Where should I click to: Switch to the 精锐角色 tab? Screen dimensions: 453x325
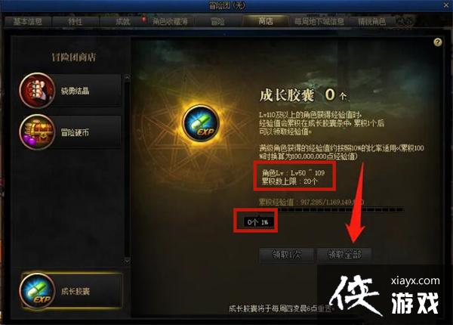[371, 21]
